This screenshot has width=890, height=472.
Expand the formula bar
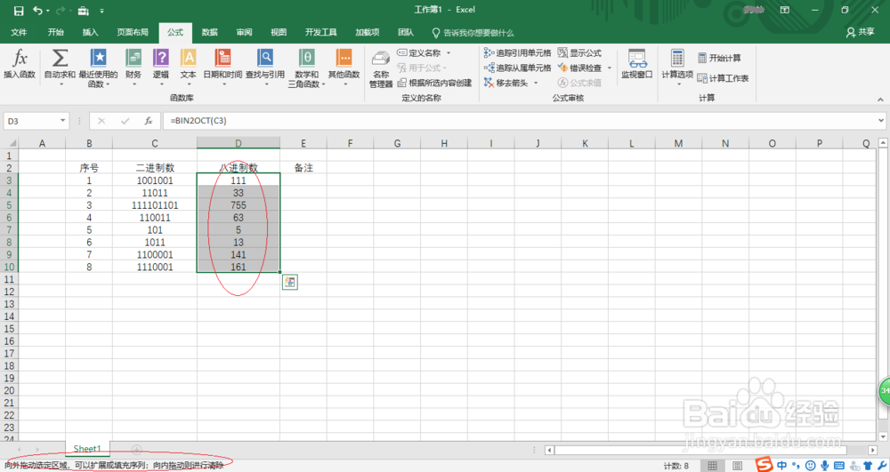[x=881, y=121]
